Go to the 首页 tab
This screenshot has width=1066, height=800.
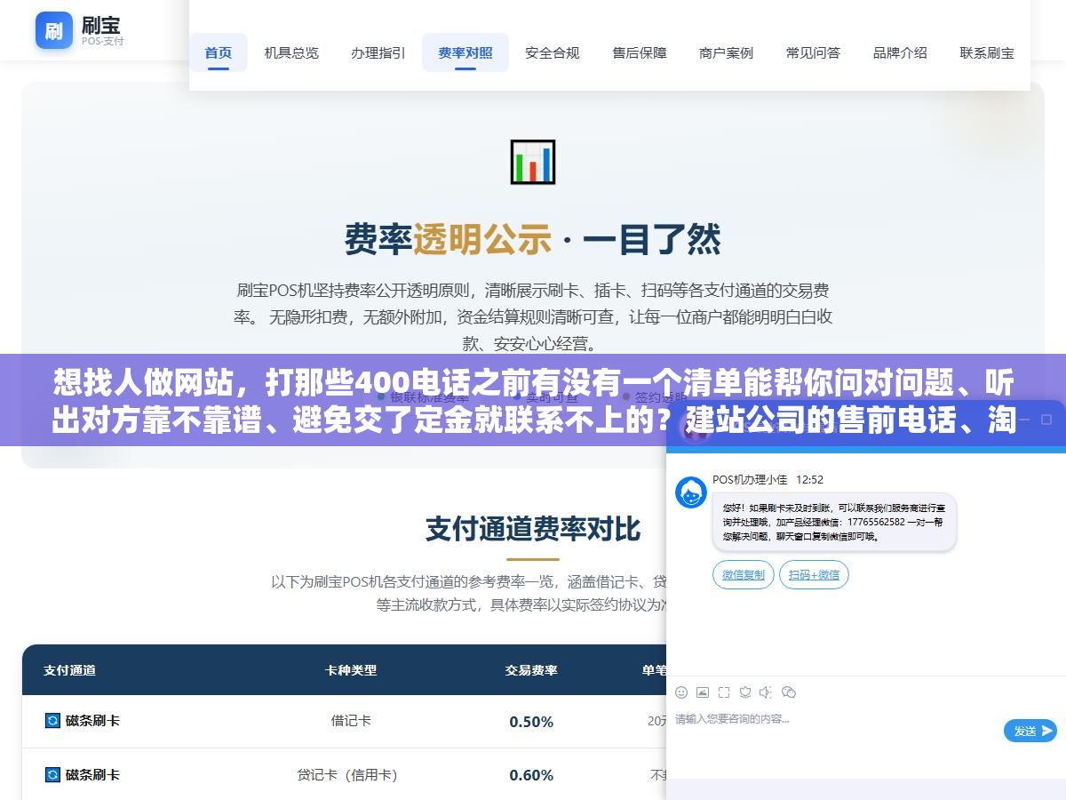(x=219, y=52)
